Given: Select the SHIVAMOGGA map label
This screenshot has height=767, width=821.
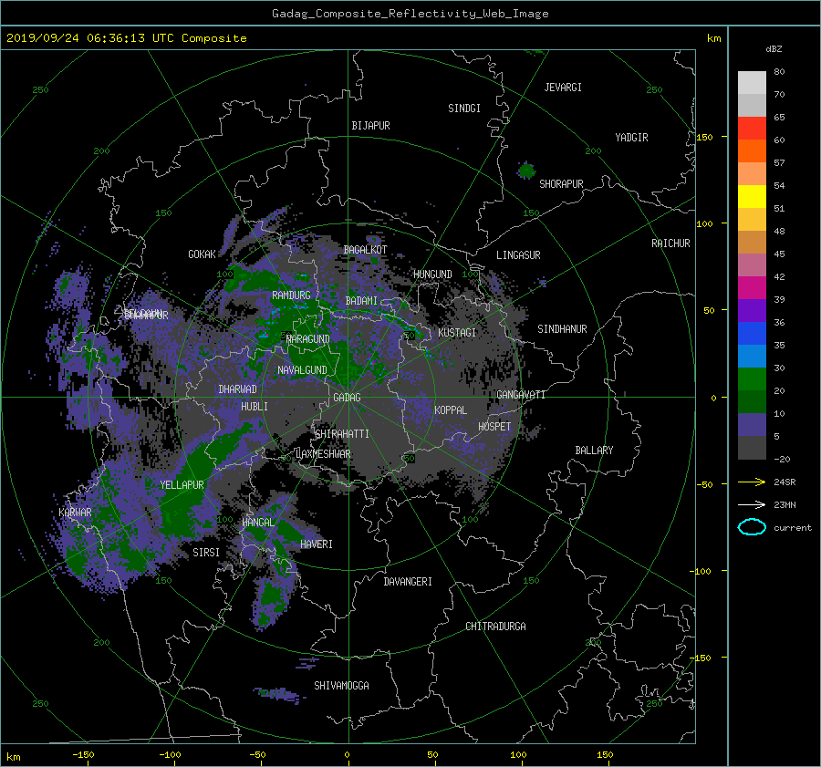Looking at the screenshot, I should point(341,686).
